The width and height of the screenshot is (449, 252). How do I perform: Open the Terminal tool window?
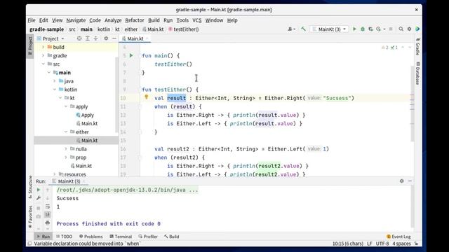point(121,237)
